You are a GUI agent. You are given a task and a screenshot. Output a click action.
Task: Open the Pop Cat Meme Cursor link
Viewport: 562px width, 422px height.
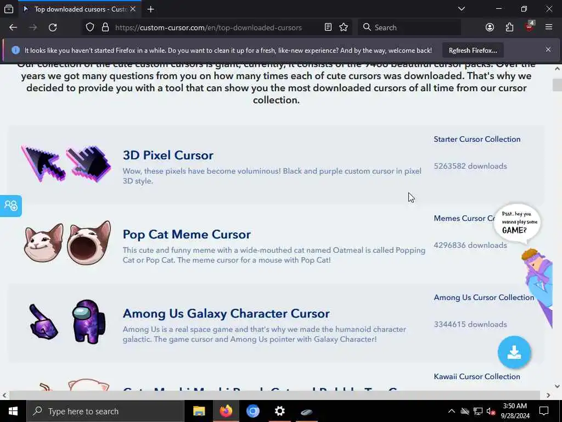187,234
